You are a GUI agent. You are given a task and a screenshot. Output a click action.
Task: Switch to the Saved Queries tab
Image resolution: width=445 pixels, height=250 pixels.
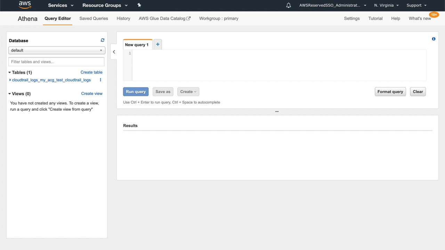click(x=94, y=18)
